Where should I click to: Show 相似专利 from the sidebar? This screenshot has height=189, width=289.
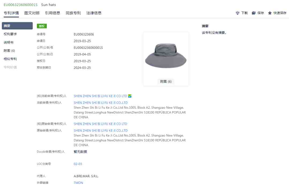pyautogui.click(x=10, y=59)
